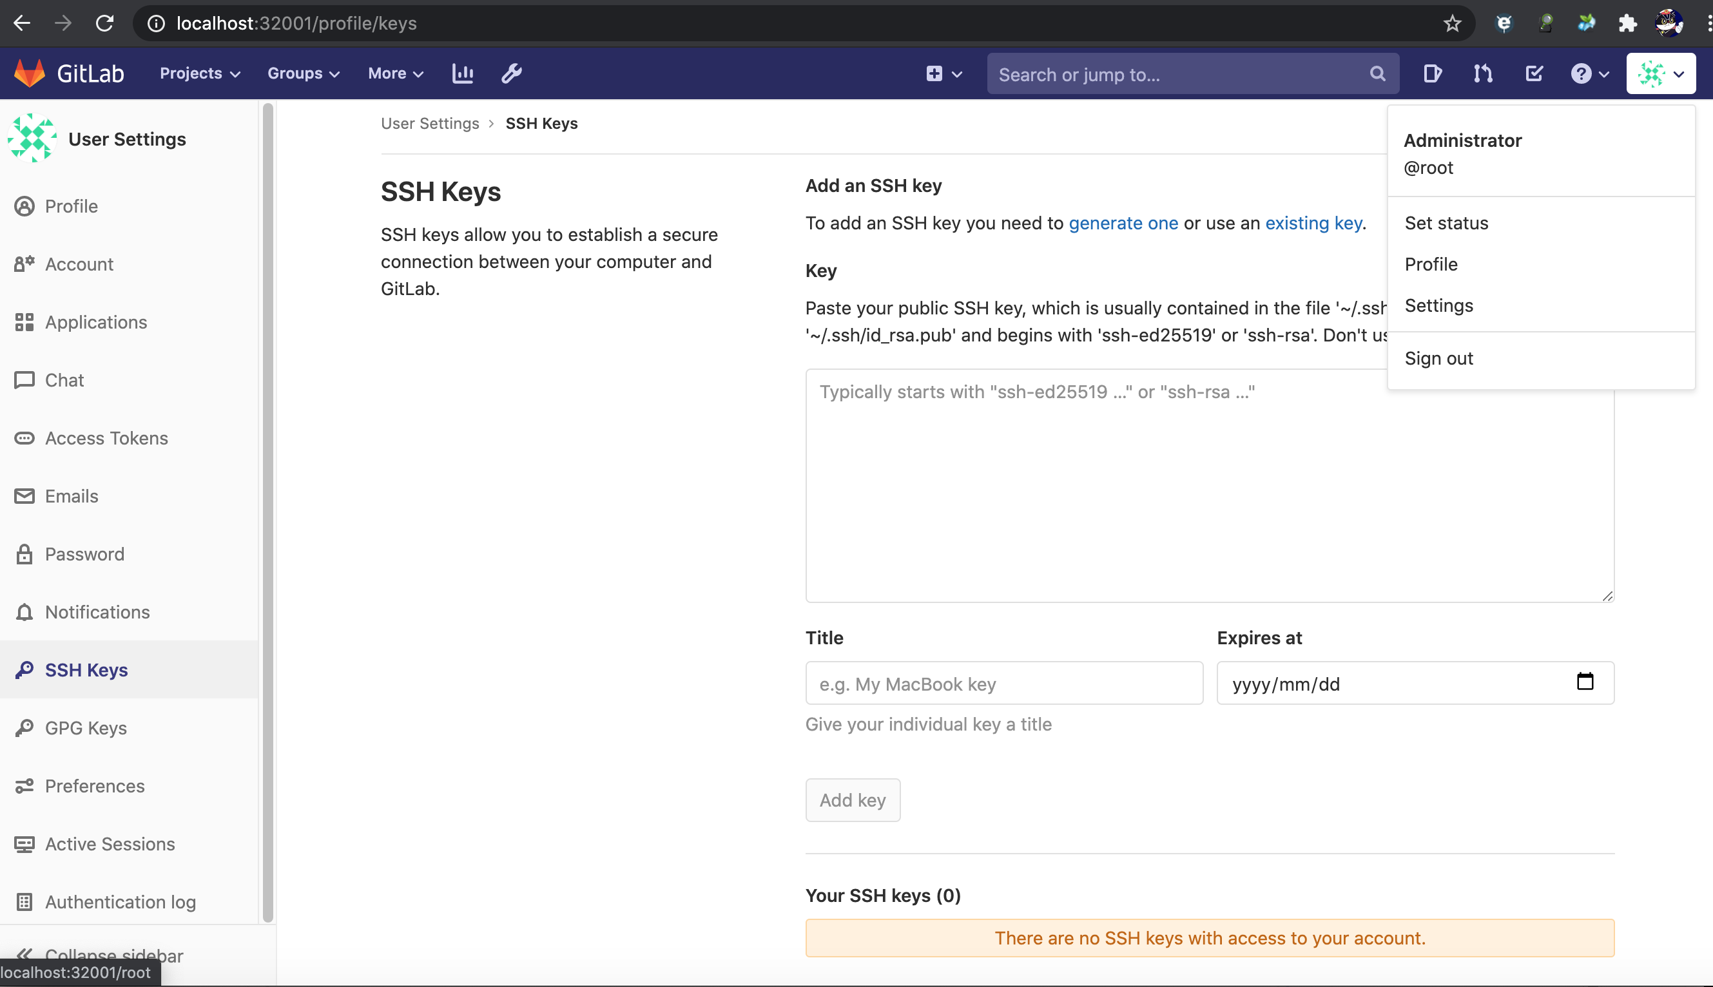Go to Access Tokens in sidebar
This screenshot has height=987, width=1713.
(x=106, y=438)
